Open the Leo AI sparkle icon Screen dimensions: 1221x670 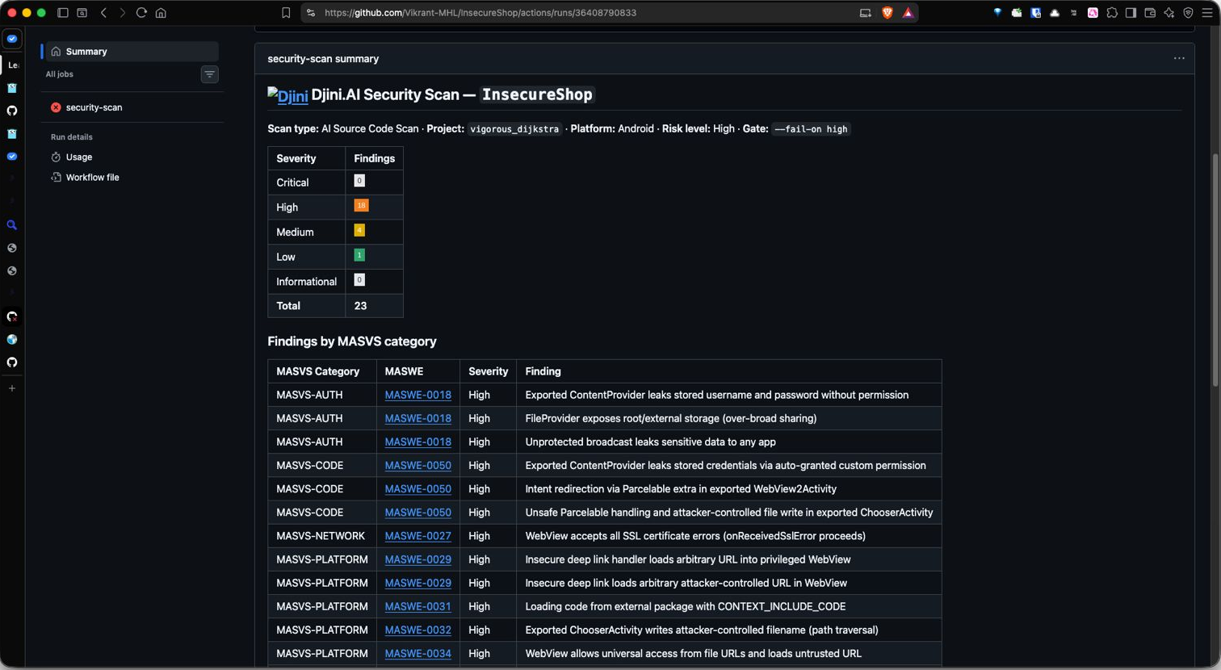click(1169, 13)
